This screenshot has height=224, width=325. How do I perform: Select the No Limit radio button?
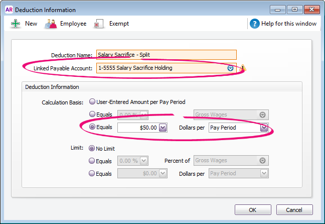pos(92,148)
